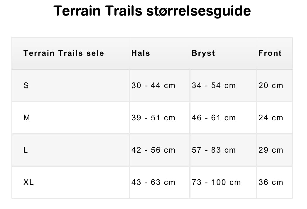Click the 57 - 83 cm chest cell
Image resolution: width=307 pixels, height=209 pixels.
[x=214, y=150]
